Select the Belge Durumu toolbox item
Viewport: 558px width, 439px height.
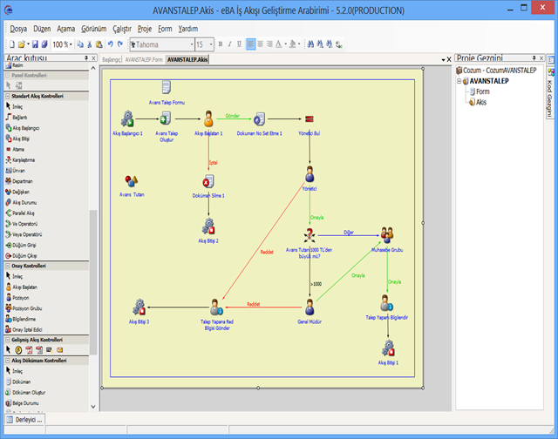pos(22,403)
